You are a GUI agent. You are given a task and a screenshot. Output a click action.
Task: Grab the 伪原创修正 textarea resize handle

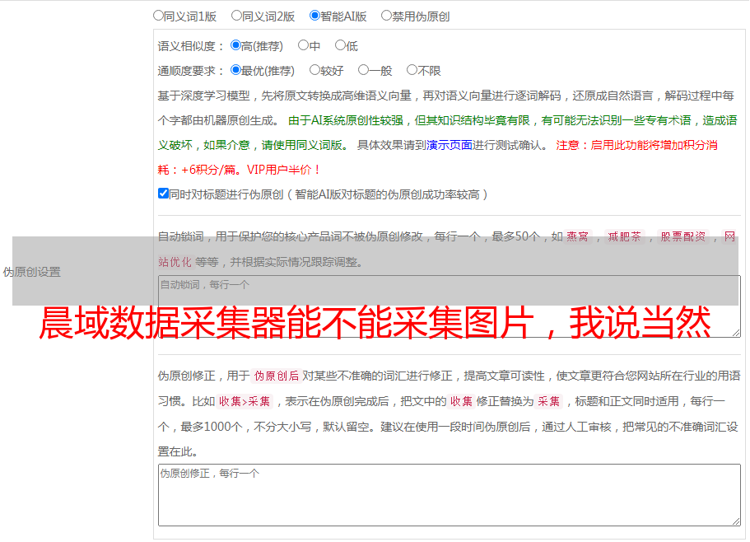[x=735, y=521]
